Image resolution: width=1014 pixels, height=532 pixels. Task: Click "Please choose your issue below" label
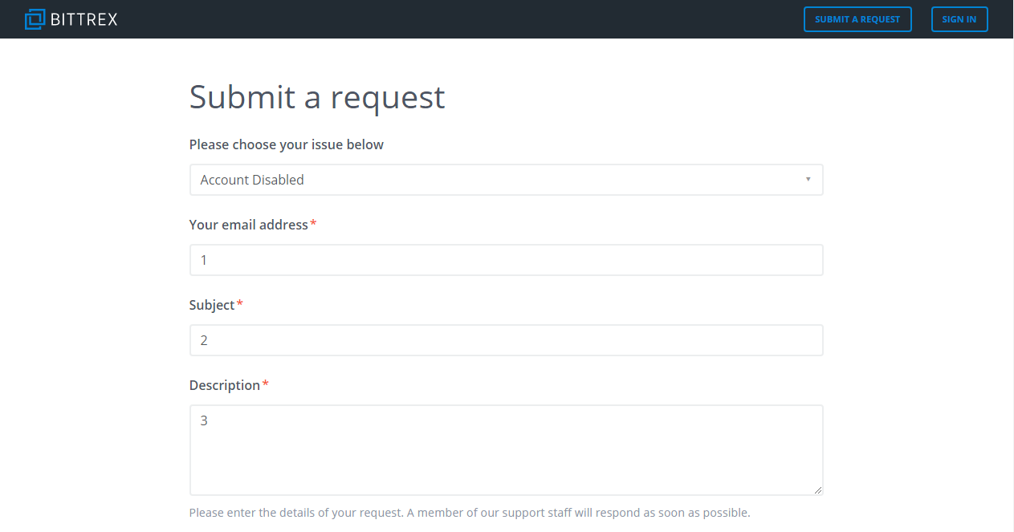pyautogui.click(x=286, y=144)
